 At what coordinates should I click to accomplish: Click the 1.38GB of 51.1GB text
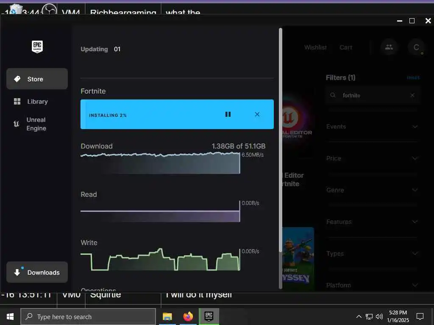pyautogui.click(x=238, y=146)
